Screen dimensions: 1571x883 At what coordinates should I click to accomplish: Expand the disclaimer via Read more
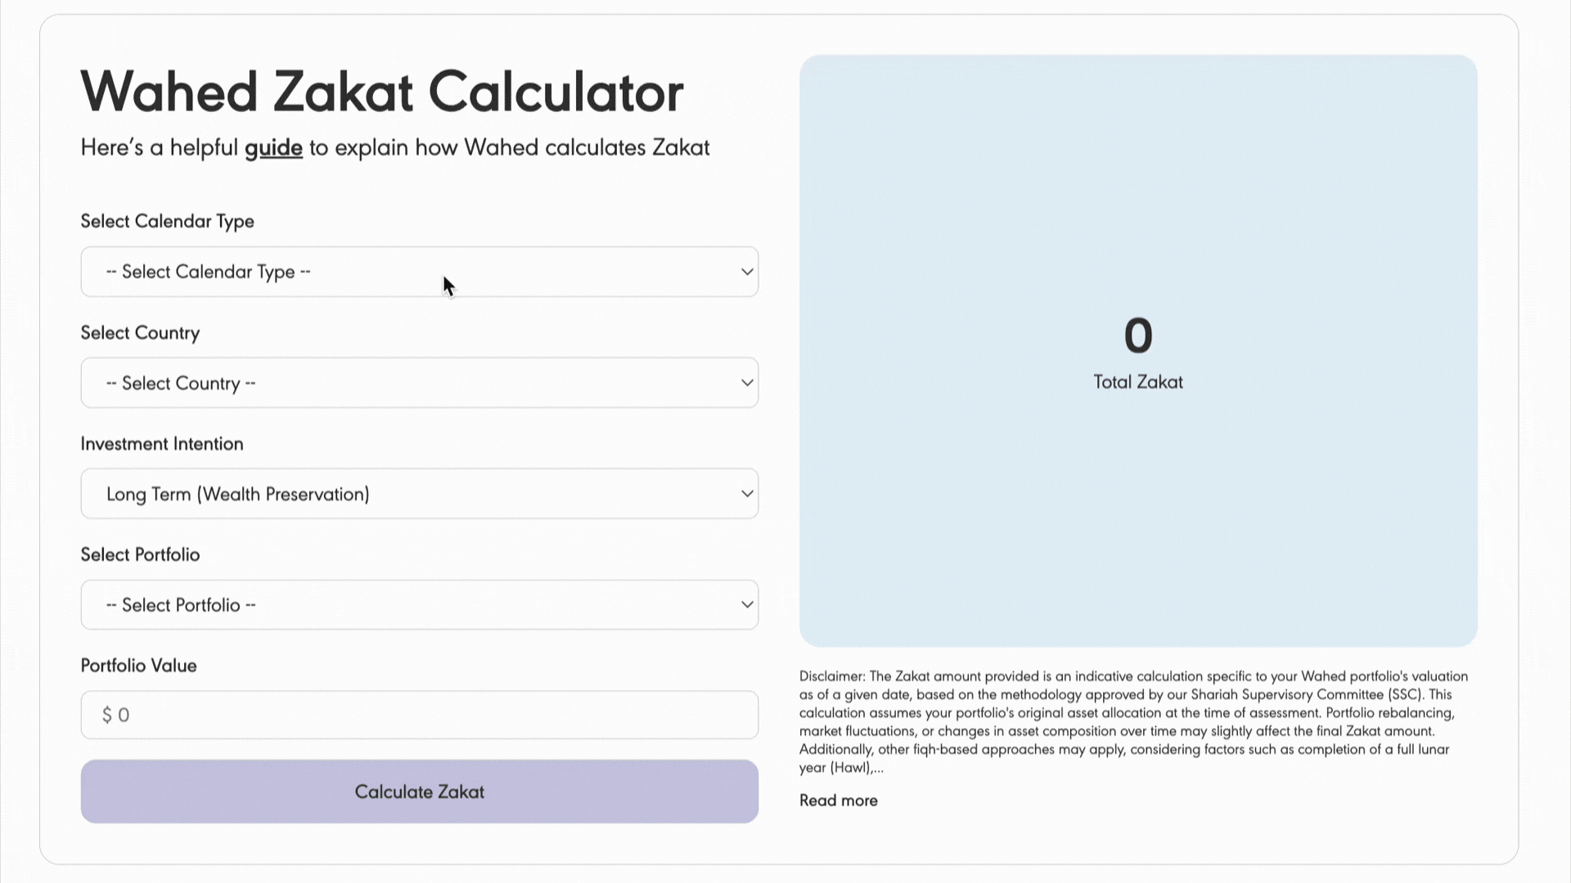coord(838,800)
